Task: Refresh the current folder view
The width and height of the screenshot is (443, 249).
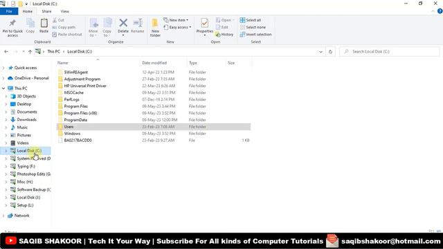Action: pyautogui.click(x=330, y=52)
